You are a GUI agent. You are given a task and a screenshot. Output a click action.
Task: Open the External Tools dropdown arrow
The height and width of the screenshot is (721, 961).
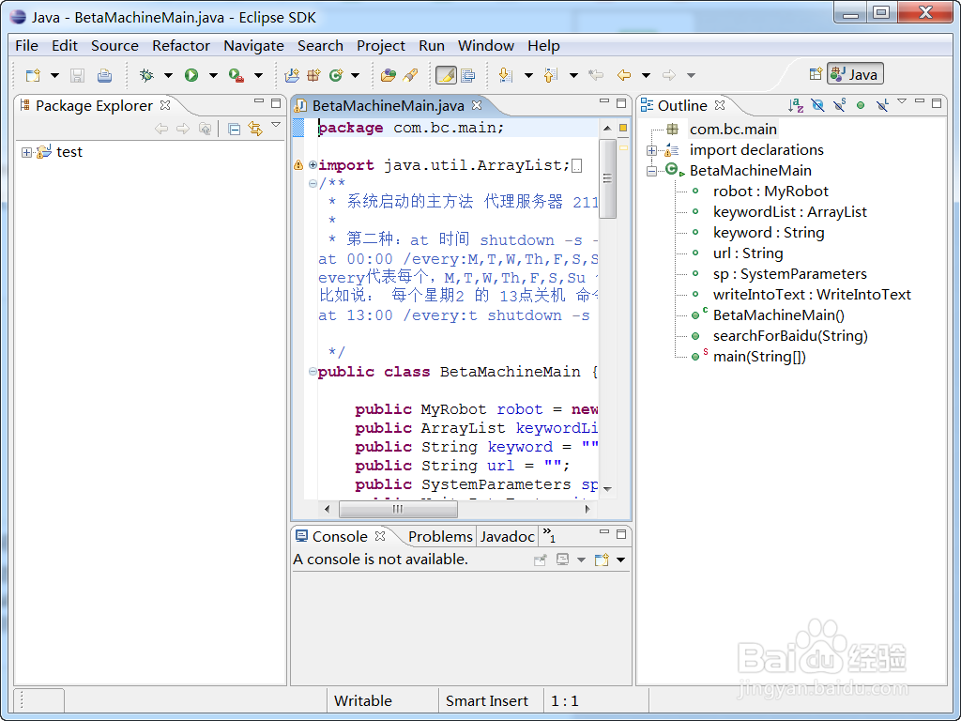[259, 75]
